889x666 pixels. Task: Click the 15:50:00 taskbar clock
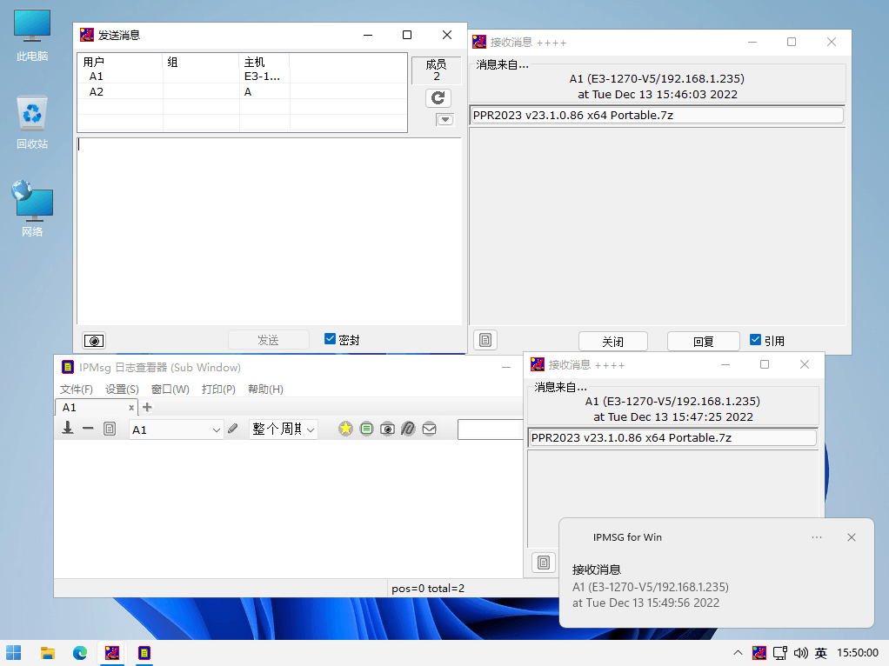tap(858, 653)
